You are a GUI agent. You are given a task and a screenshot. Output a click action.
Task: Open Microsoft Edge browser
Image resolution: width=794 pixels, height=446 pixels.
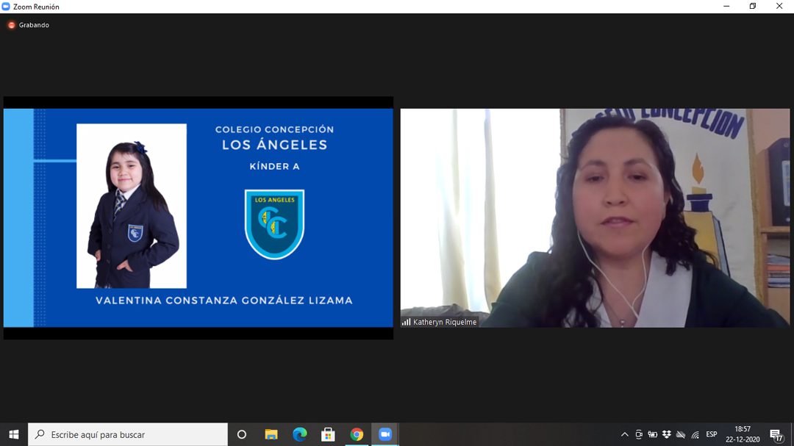point(299,434)
